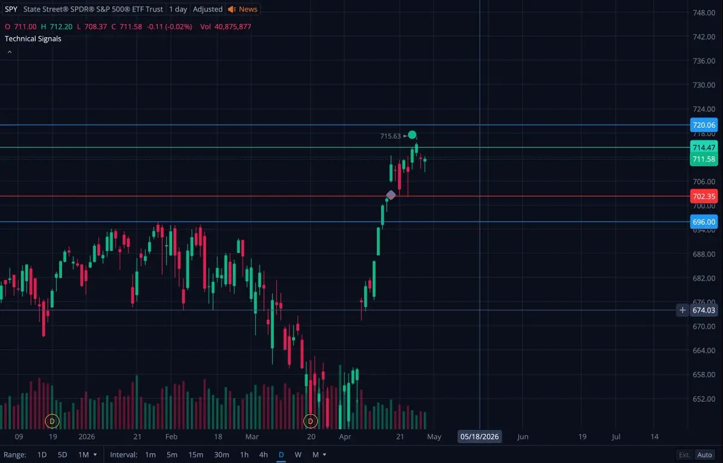Set interval to 15m
Image resolution: width=723 pixels, height=463 pixels.
195,455
